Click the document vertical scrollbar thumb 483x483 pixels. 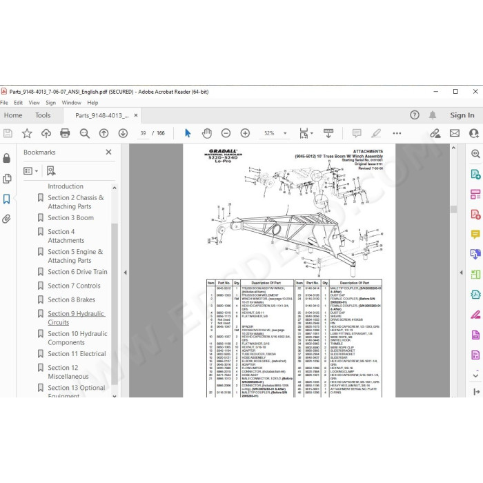453,209
